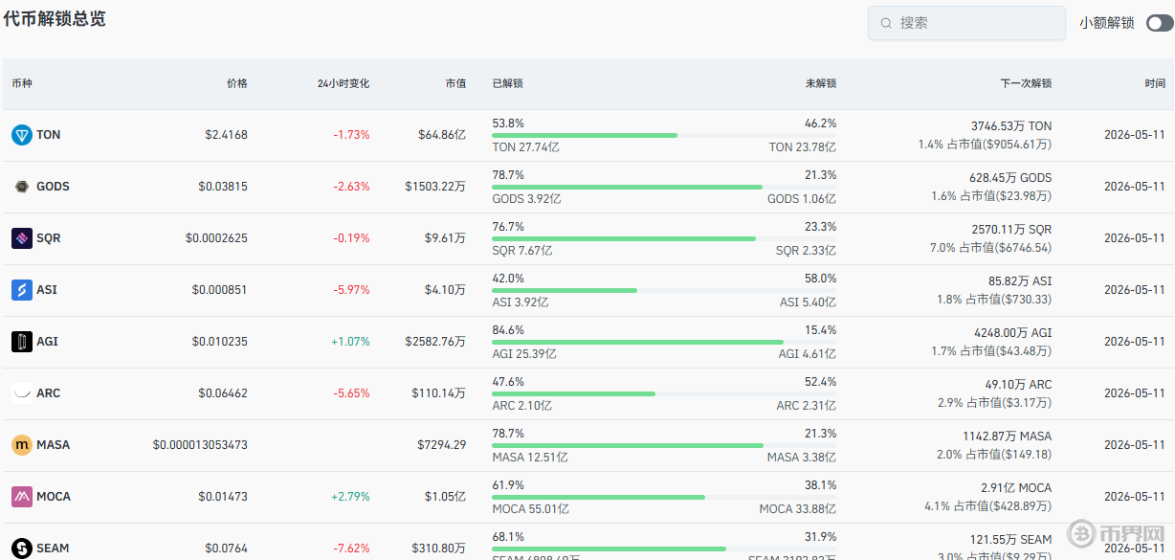This screenshot has width=1175, height=560.
Task: Click locked amount ARC 2.31亿
Action: [x=807, y=406]
